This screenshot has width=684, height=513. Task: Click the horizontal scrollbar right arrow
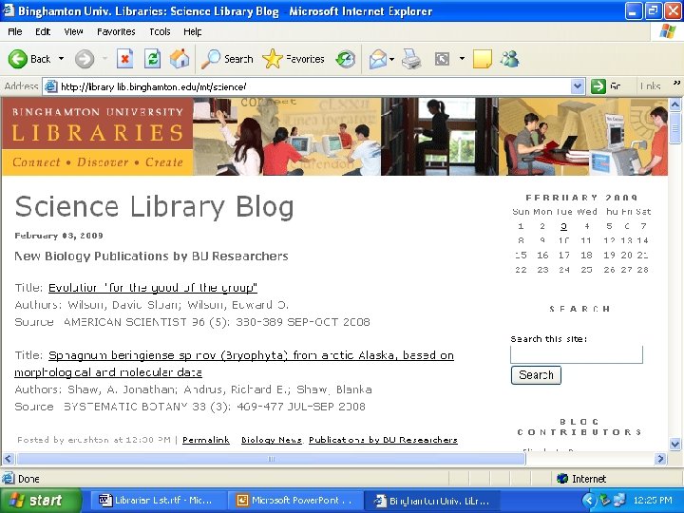pyautogui.click(x=660, y=459)
